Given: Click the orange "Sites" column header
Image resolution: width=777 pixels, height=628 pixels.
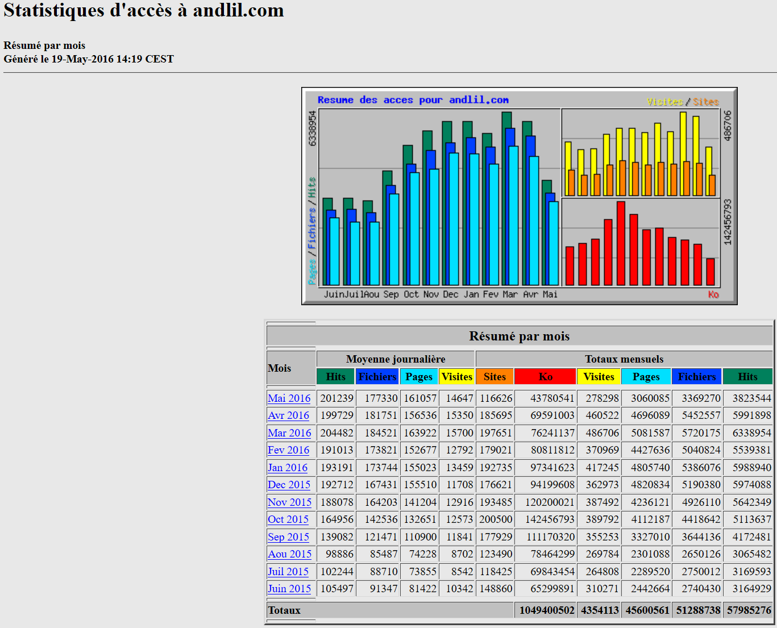Looking at the screenshot, I should pyautogui.click(x=495, y=377).
